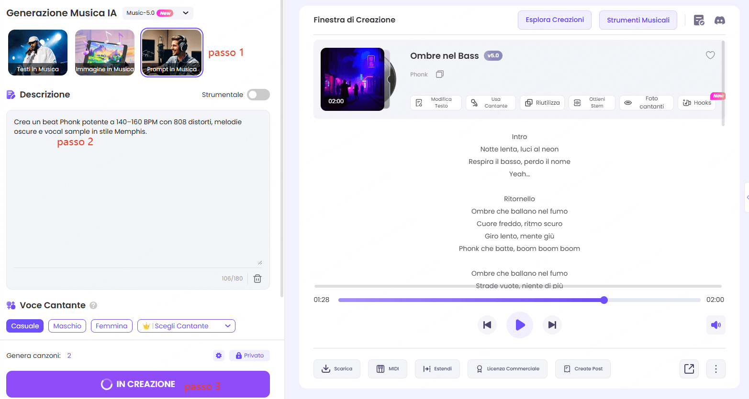The height and width of the screenshot is (399, 749).
Task: Open the Music-5.0 version dropdown
Action: tap(158, 13)
